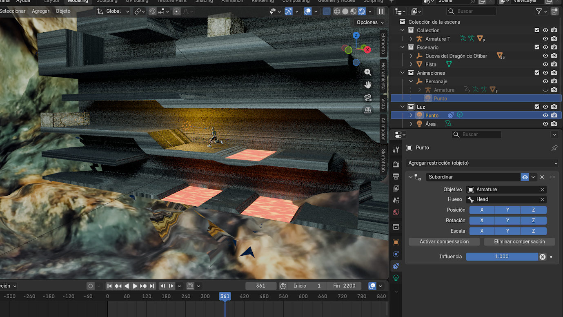The image size is (563, 317).
Task: Expand Cueva del Dragón de Otibar
Action: coord(411,56)
